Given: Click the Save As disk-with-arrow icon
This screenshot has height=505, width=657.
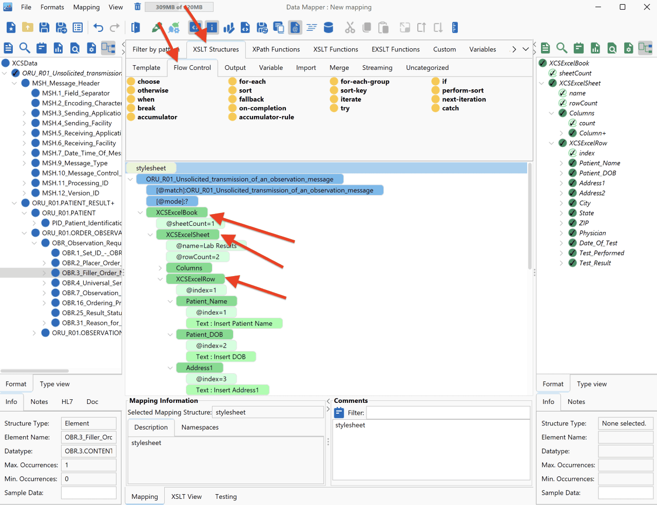Looking at the screenshot, I should tap(61, 28).
